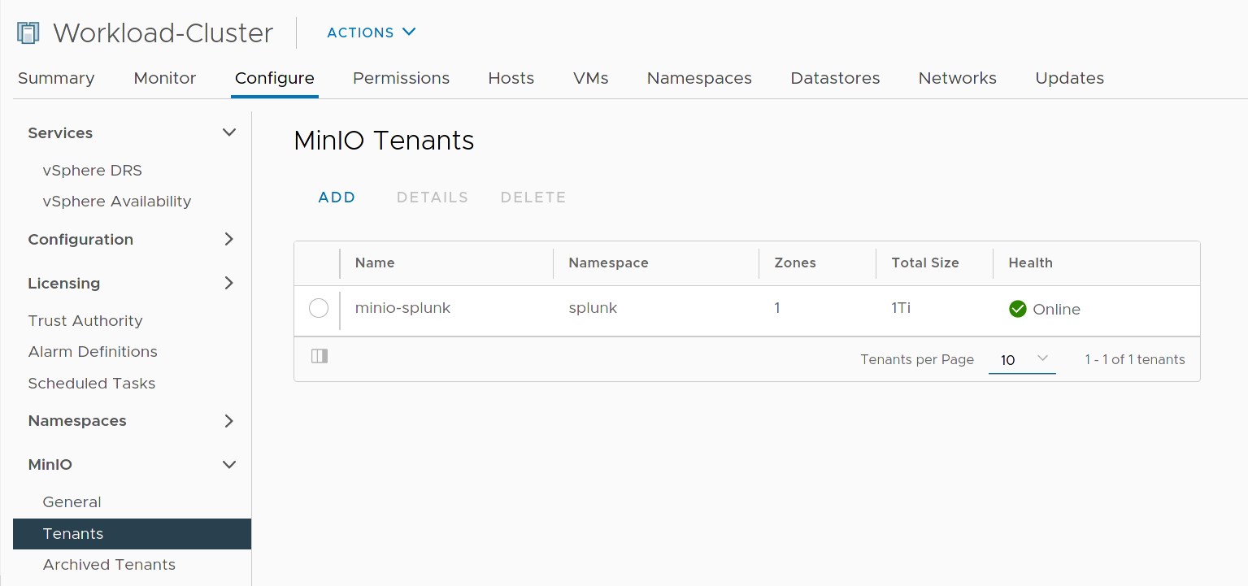Click ADD to create a new tenant

click(337, 197)
